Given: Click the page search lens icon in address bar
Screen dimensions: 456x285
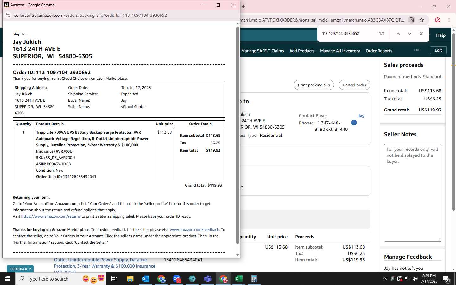Looking at the screenshot, I should tap(411, 20).
